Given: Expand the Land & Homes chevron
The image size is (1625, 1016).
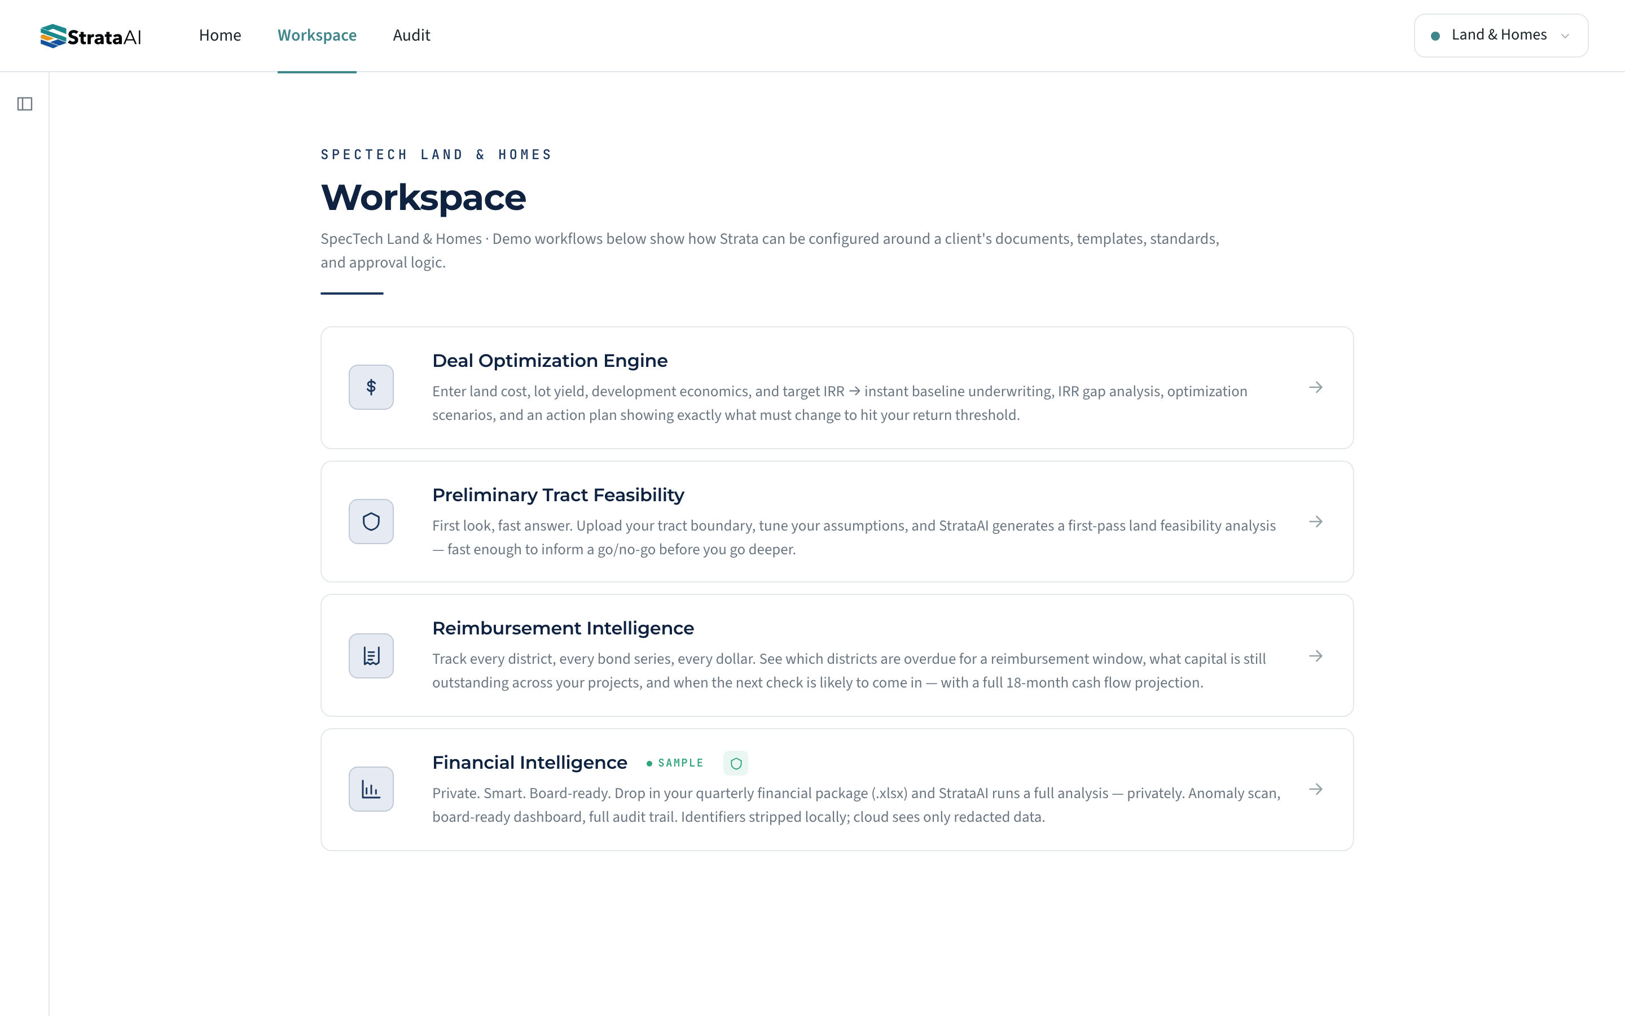Looking at the screenshot, I should click(x=1565, y=36).
